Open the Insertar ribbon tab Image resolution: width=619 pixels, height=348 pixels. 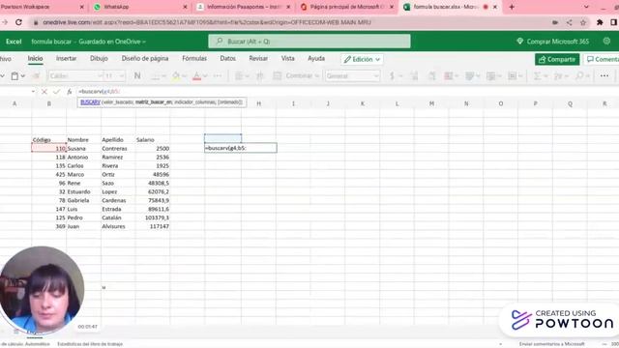pyautogui.click(x=66, y=58)
